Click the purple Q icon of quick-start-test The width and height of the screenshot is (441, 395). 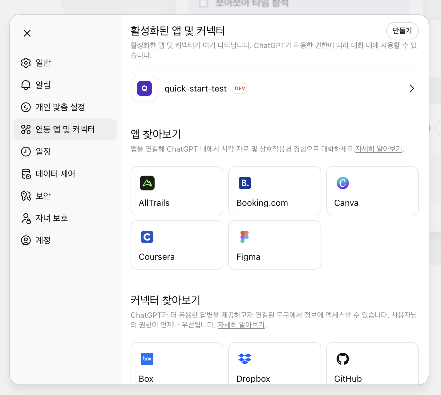point(144,88)
